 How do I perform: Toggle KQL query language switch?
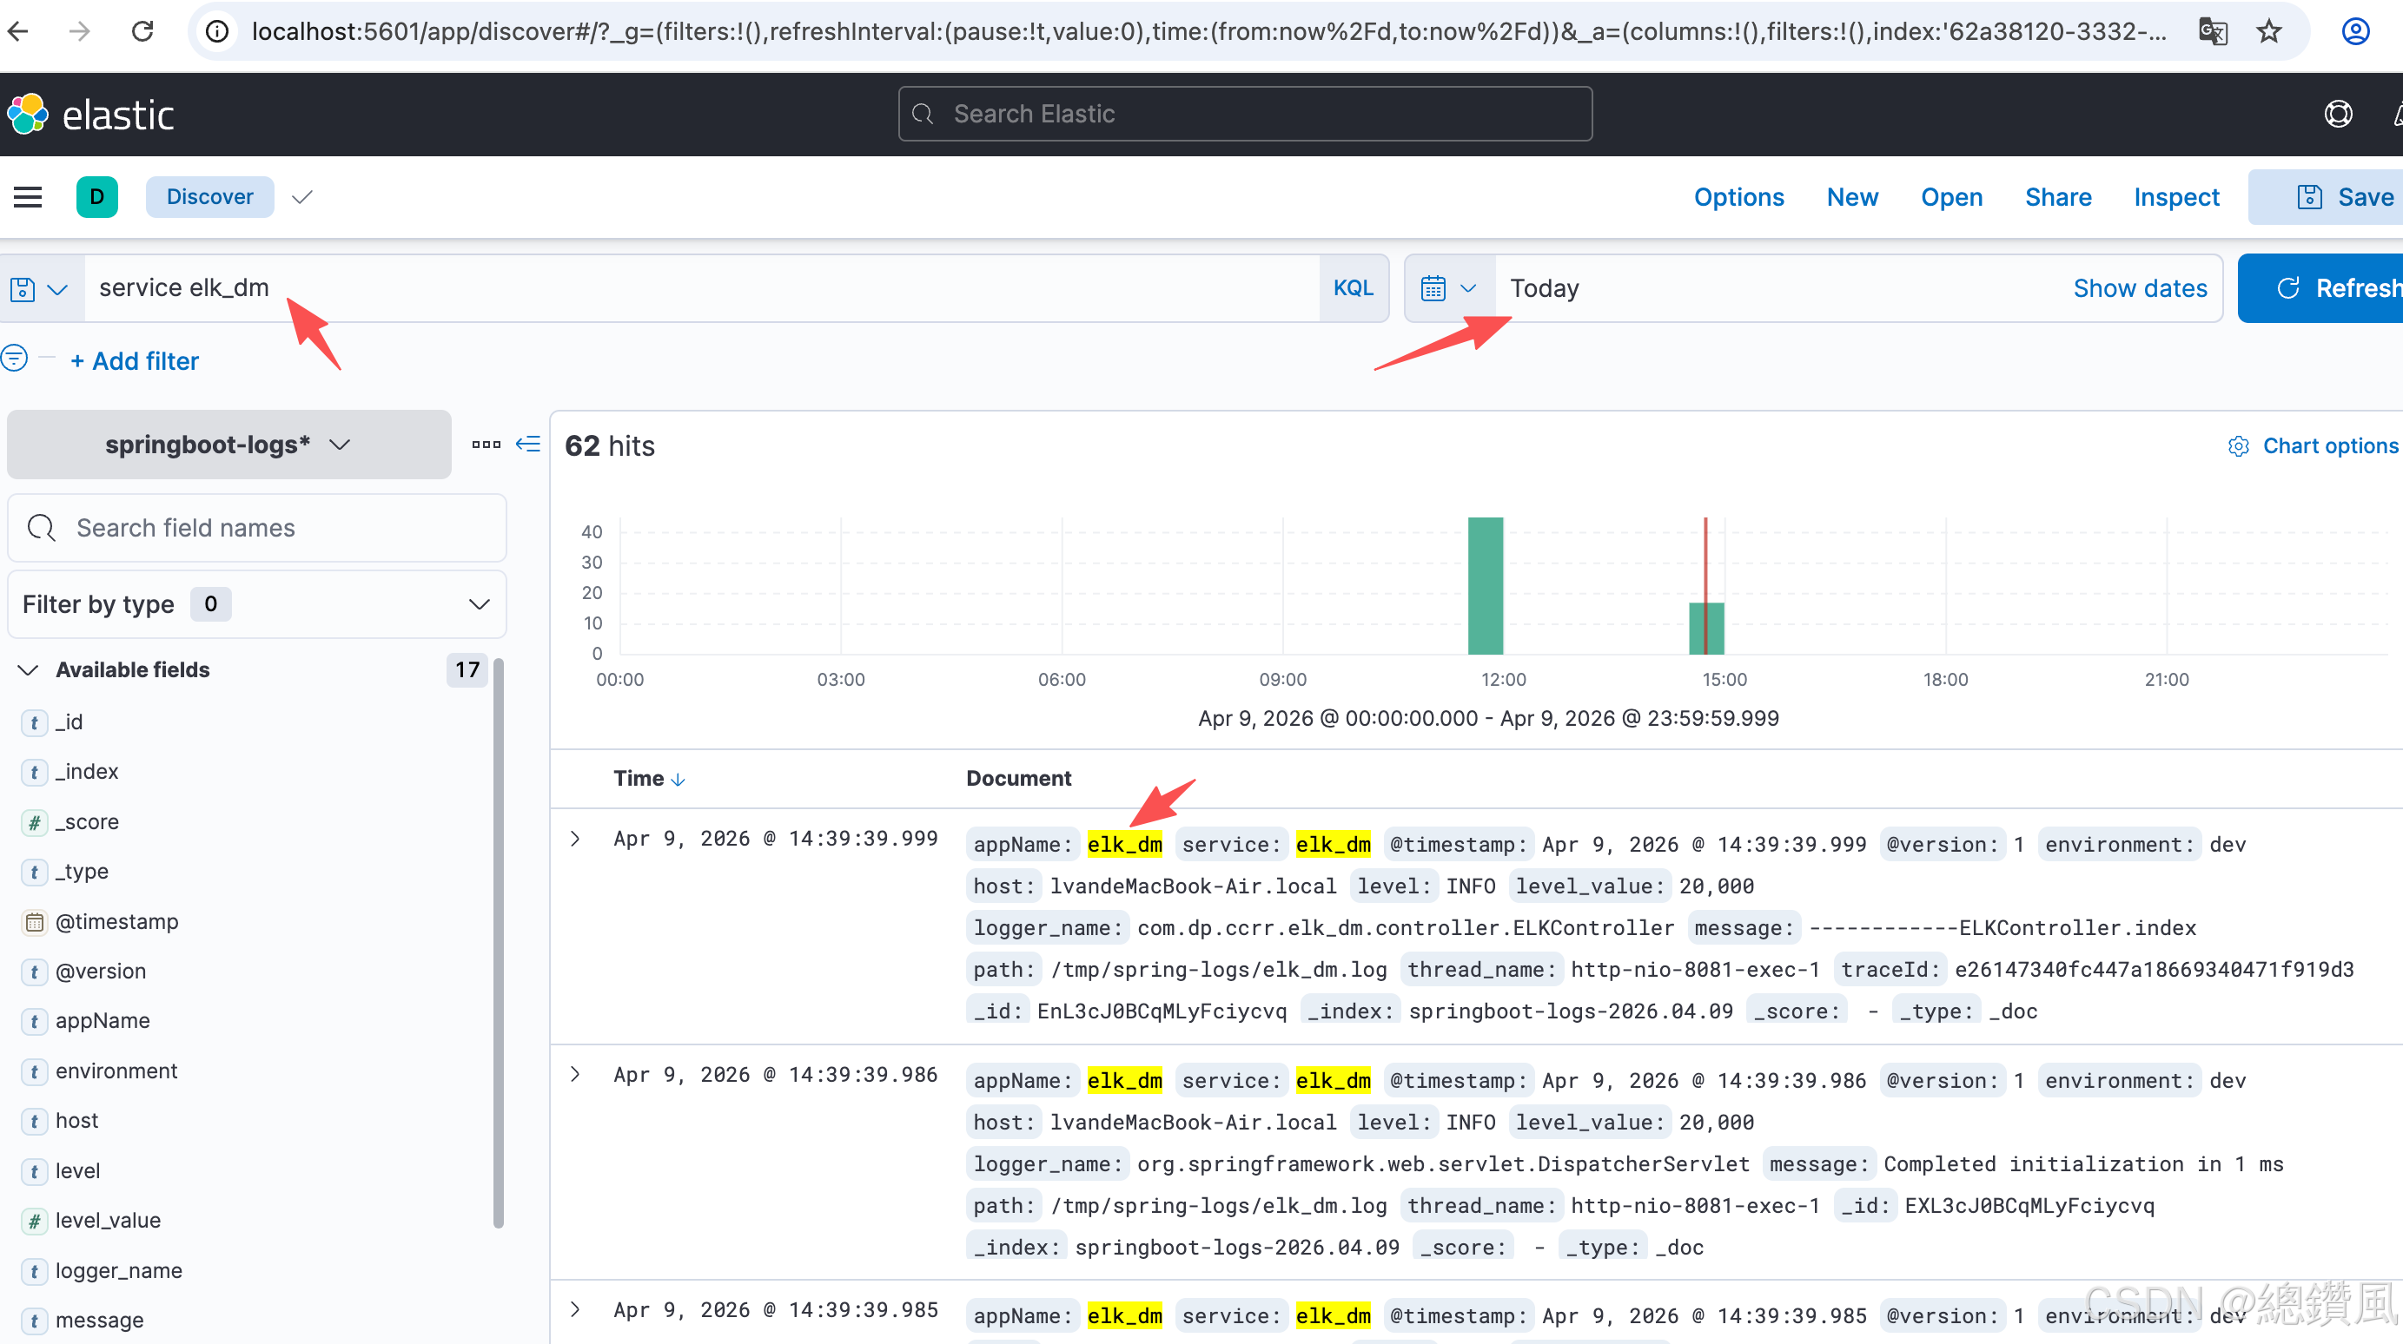tap(1353, 289)
